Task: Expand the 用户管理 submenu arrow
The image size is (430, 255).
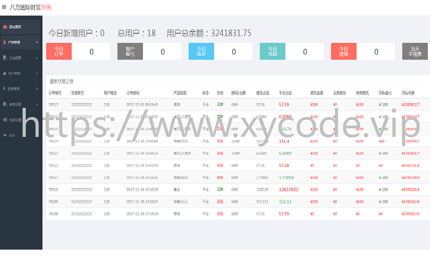Action: click(x=37, y=74)
